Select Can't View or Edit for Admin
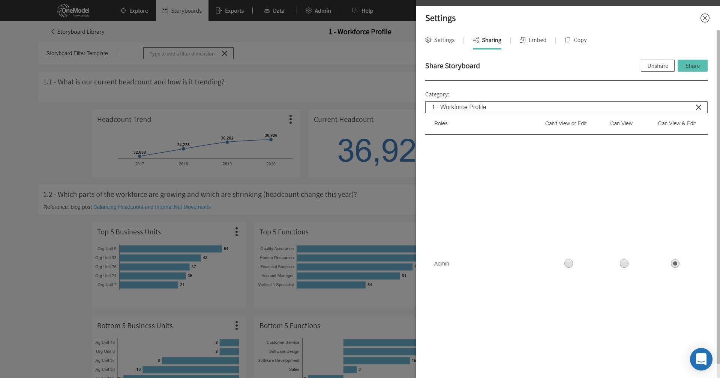The height and width of the screenshot is (378, 720). point(568,264)
